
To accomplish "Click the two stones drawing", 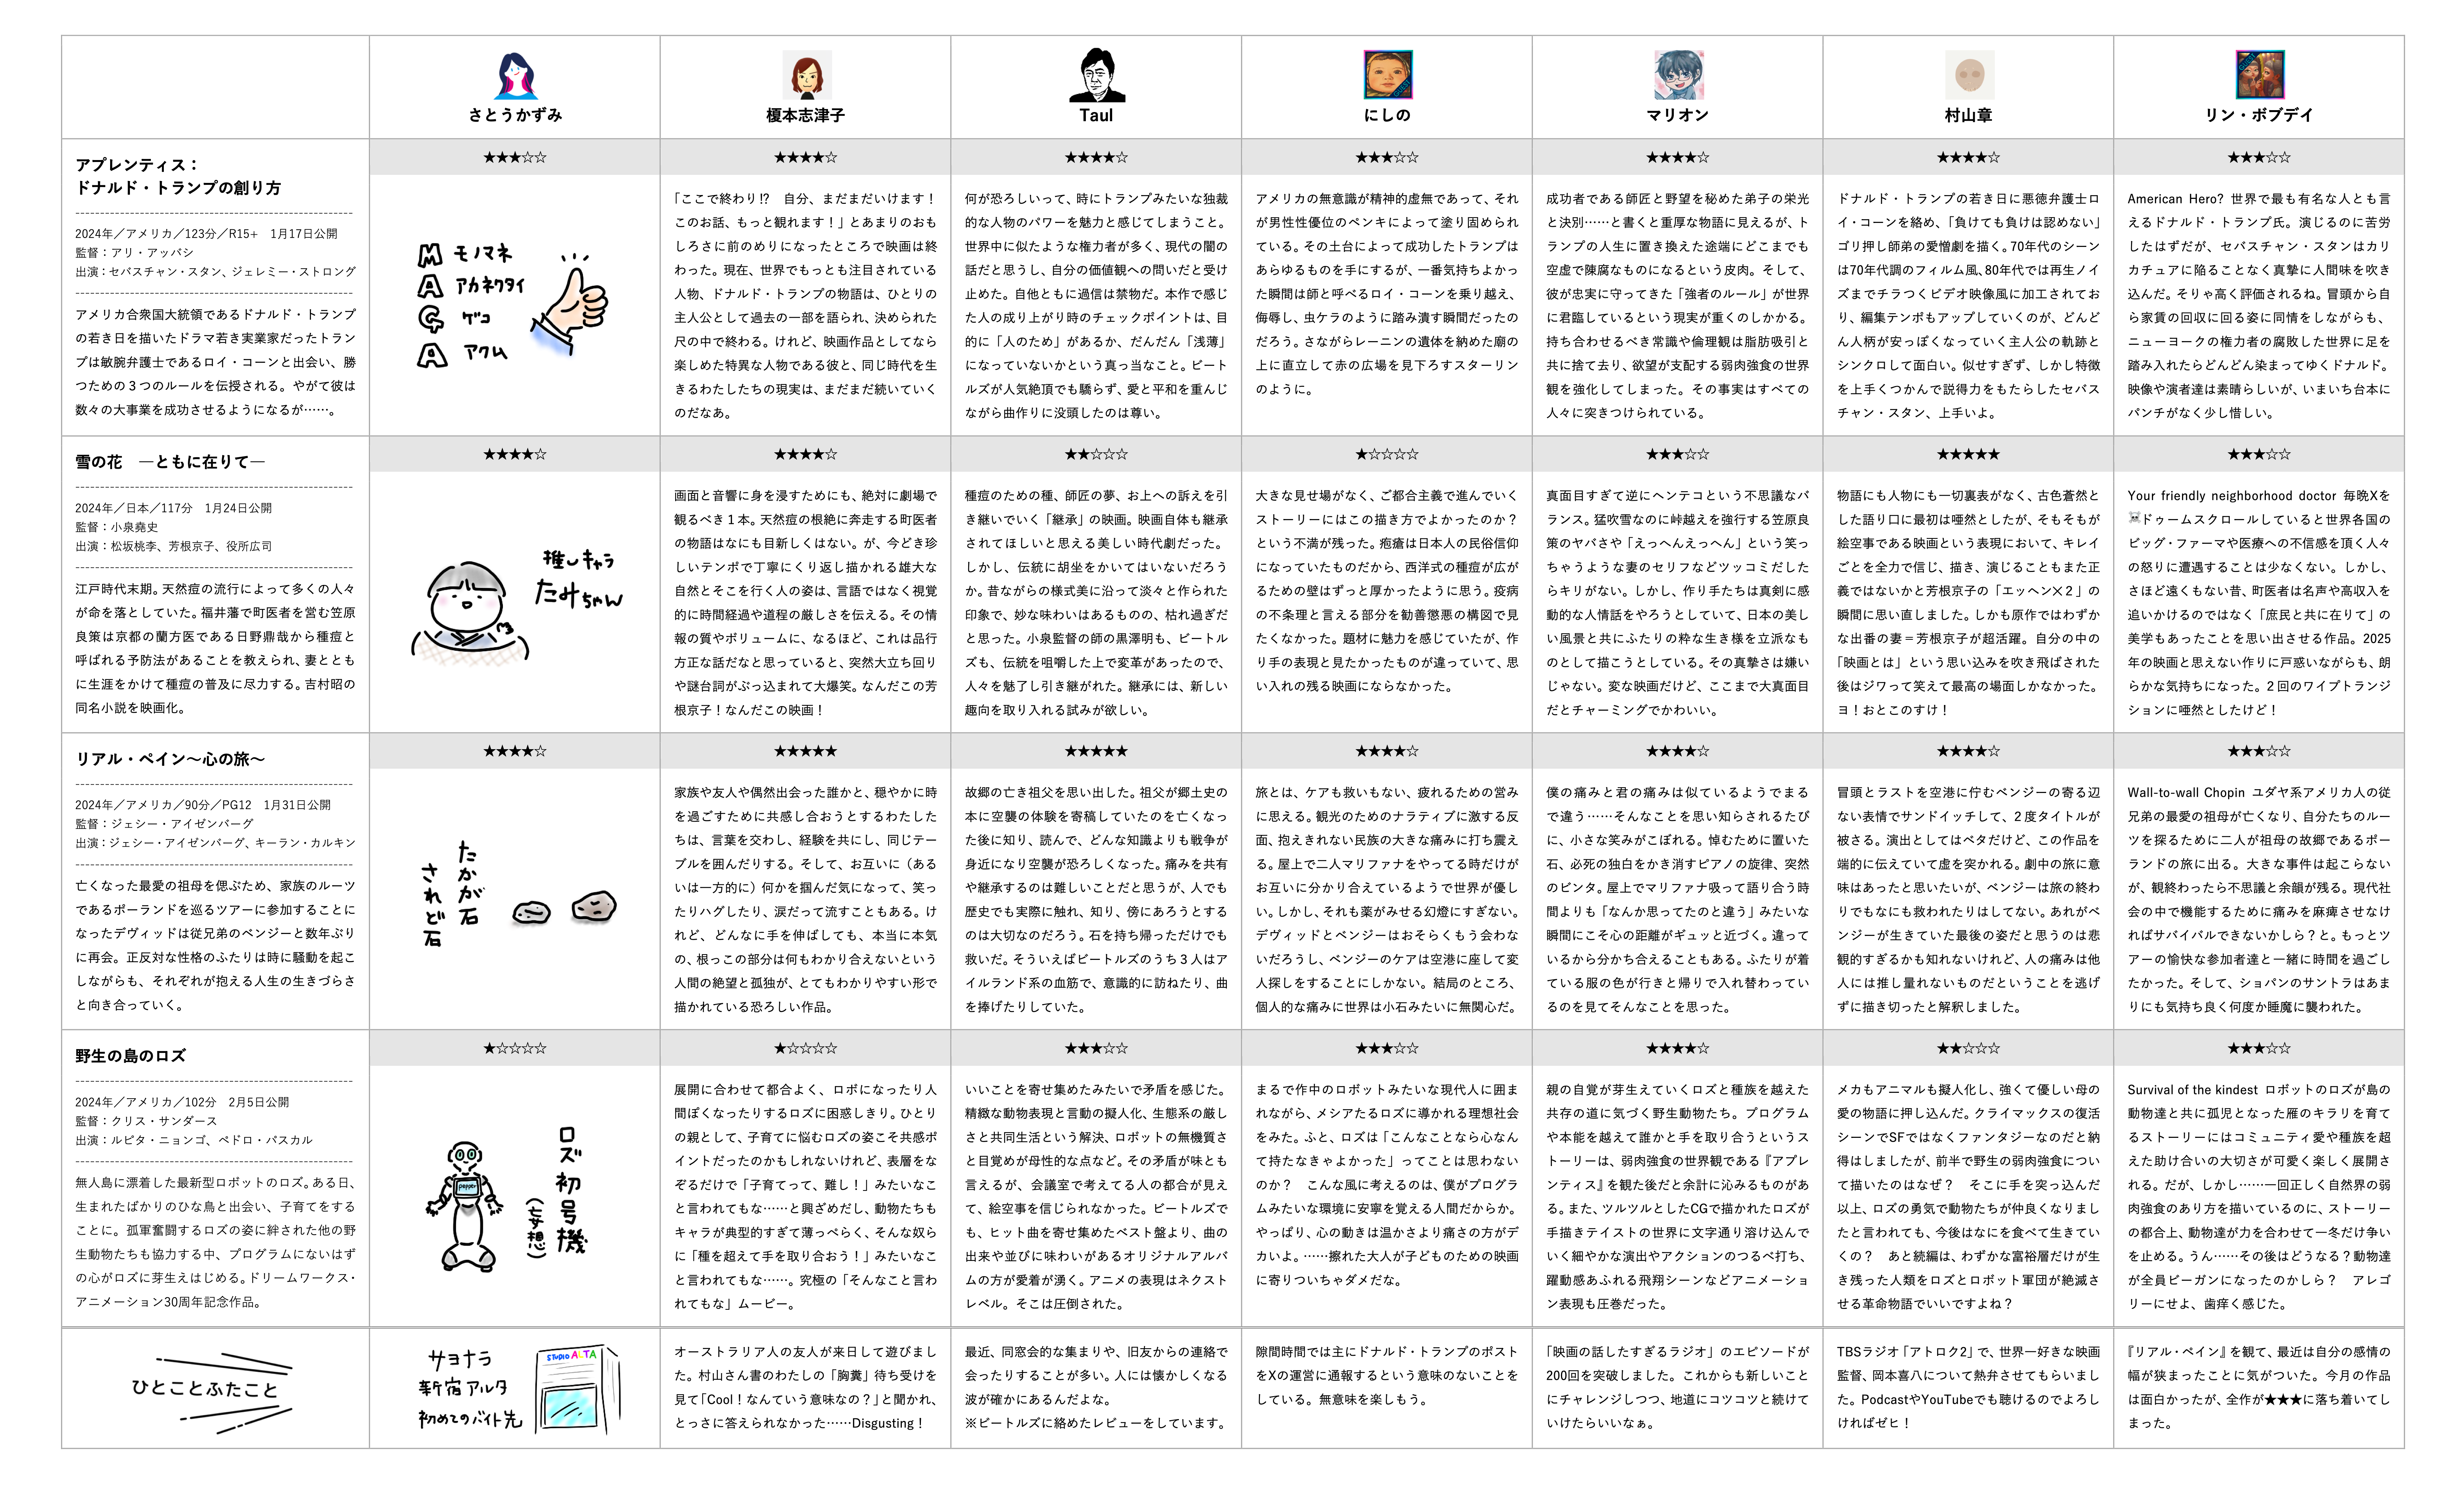I will click(x=564, y=909).
